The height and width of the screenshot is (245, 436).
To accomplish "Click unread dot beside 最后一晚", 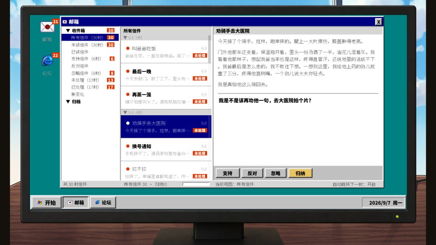I will click(x=128, y=71).
